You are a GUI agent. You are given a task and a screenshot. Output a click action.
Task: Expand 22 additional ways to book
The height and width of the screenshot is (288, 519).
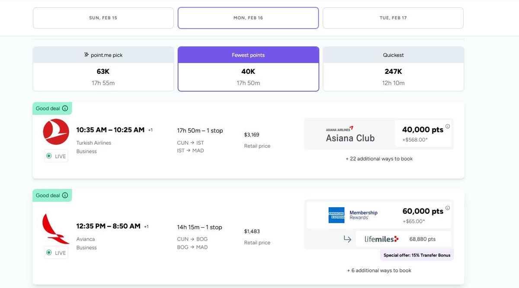click(379, 159)
